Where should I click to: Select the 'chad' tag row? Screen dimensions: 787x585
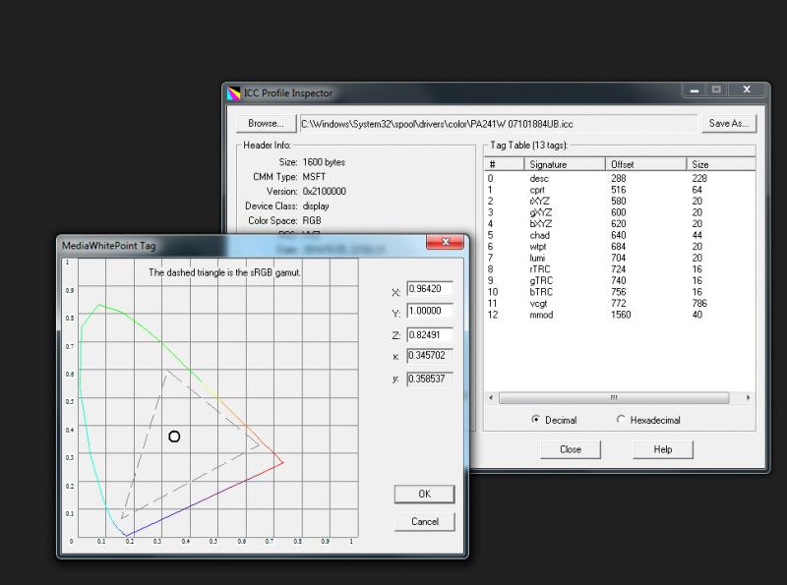[x=620, y=235]
